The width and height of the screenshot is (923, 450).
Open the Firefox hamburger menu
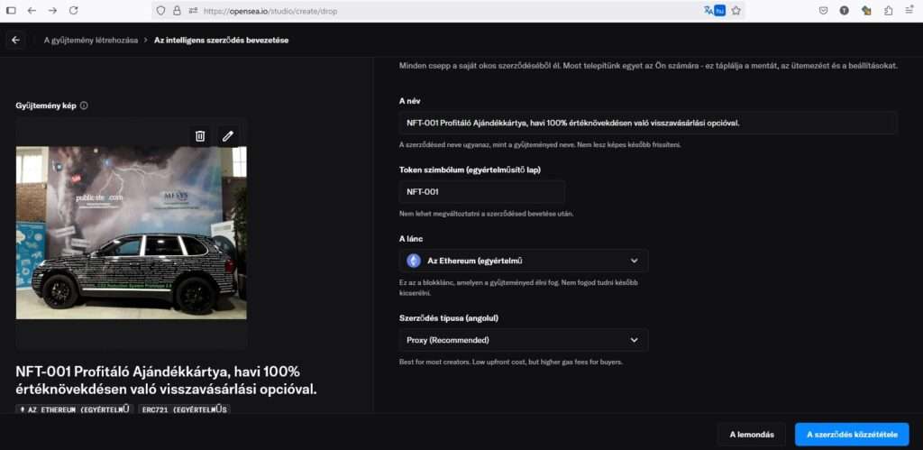pyautogui.click(x=910, y=10)
